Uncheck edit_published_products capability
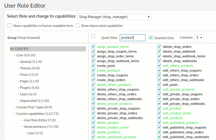The height and width of the screenshot is (140, 216). click(x=159, y=122)
